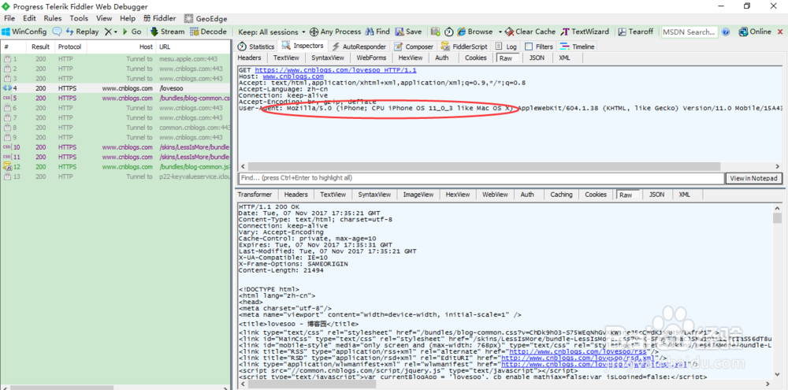Screen dimensions: 788x390
Task: Open the Timeline tab
Action: pyautogui.click(x=578, y=46)
